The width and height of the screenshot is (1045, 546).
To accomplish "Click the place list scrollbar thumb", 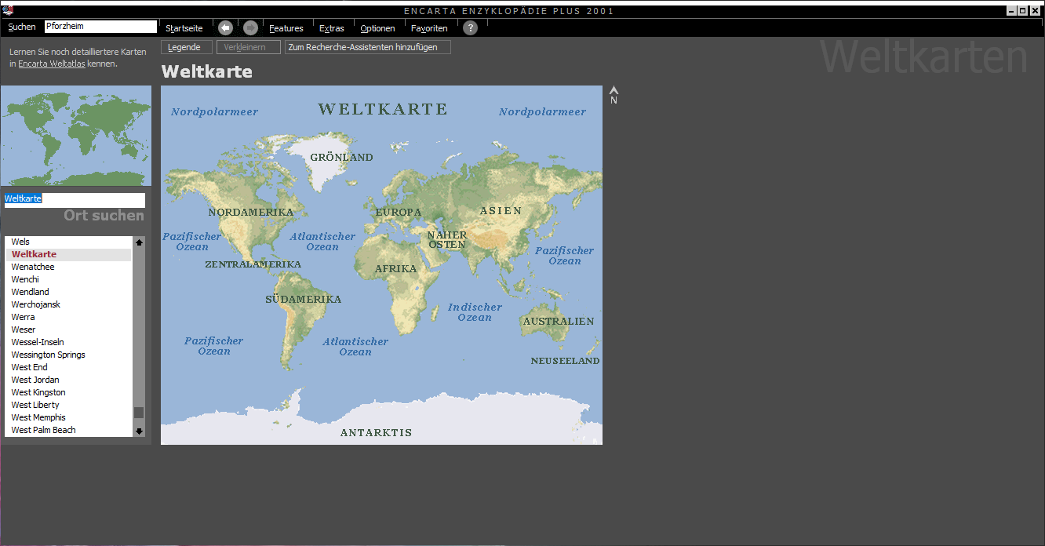I will (x=139, y=412).
